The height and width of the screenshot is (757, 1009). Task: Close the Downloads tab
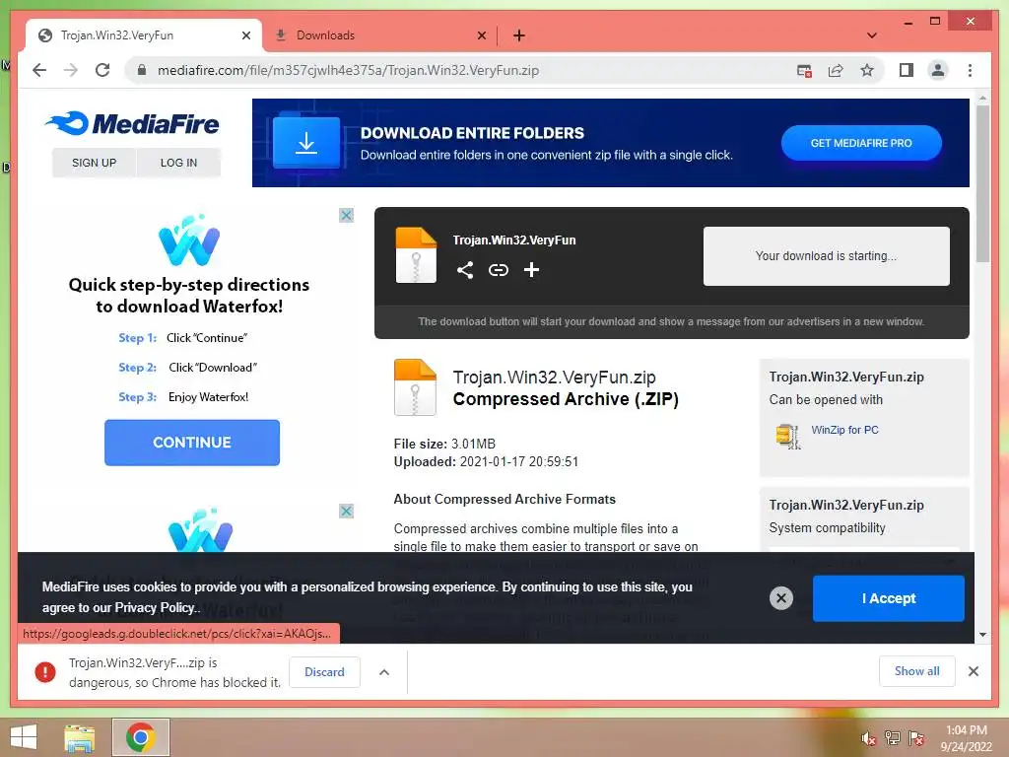coord(481,35)
